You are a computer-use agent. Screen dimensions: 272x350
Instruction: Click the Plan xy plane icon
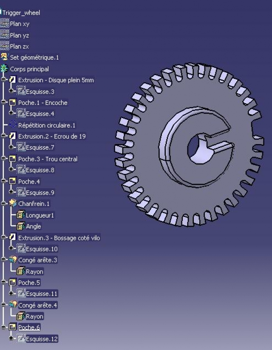pyautogui.click(x=5, y=24)
